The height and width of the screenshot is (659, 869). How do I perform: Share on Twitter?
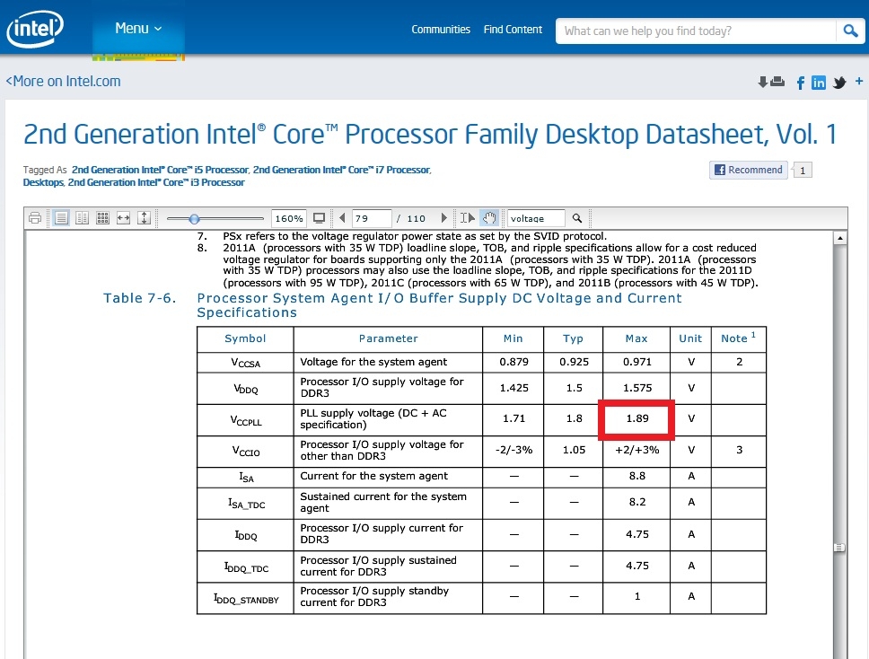click(x=839, y=83)
